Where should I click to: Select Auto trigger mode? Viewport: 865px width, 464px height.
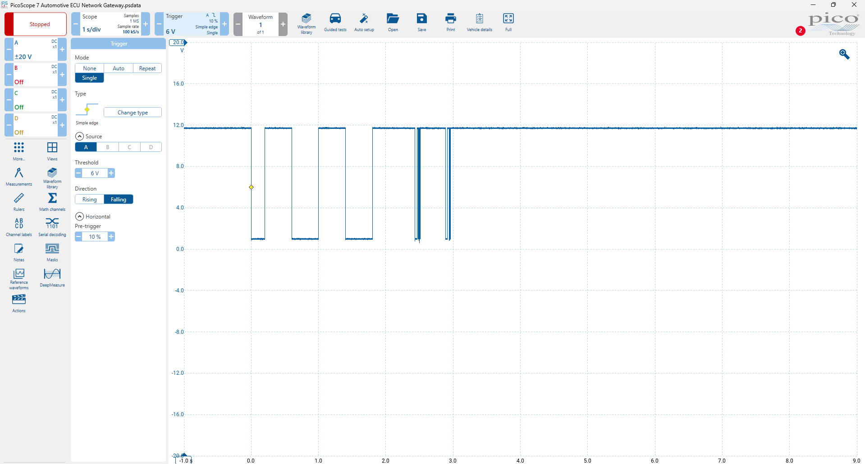tap(119, 68)
